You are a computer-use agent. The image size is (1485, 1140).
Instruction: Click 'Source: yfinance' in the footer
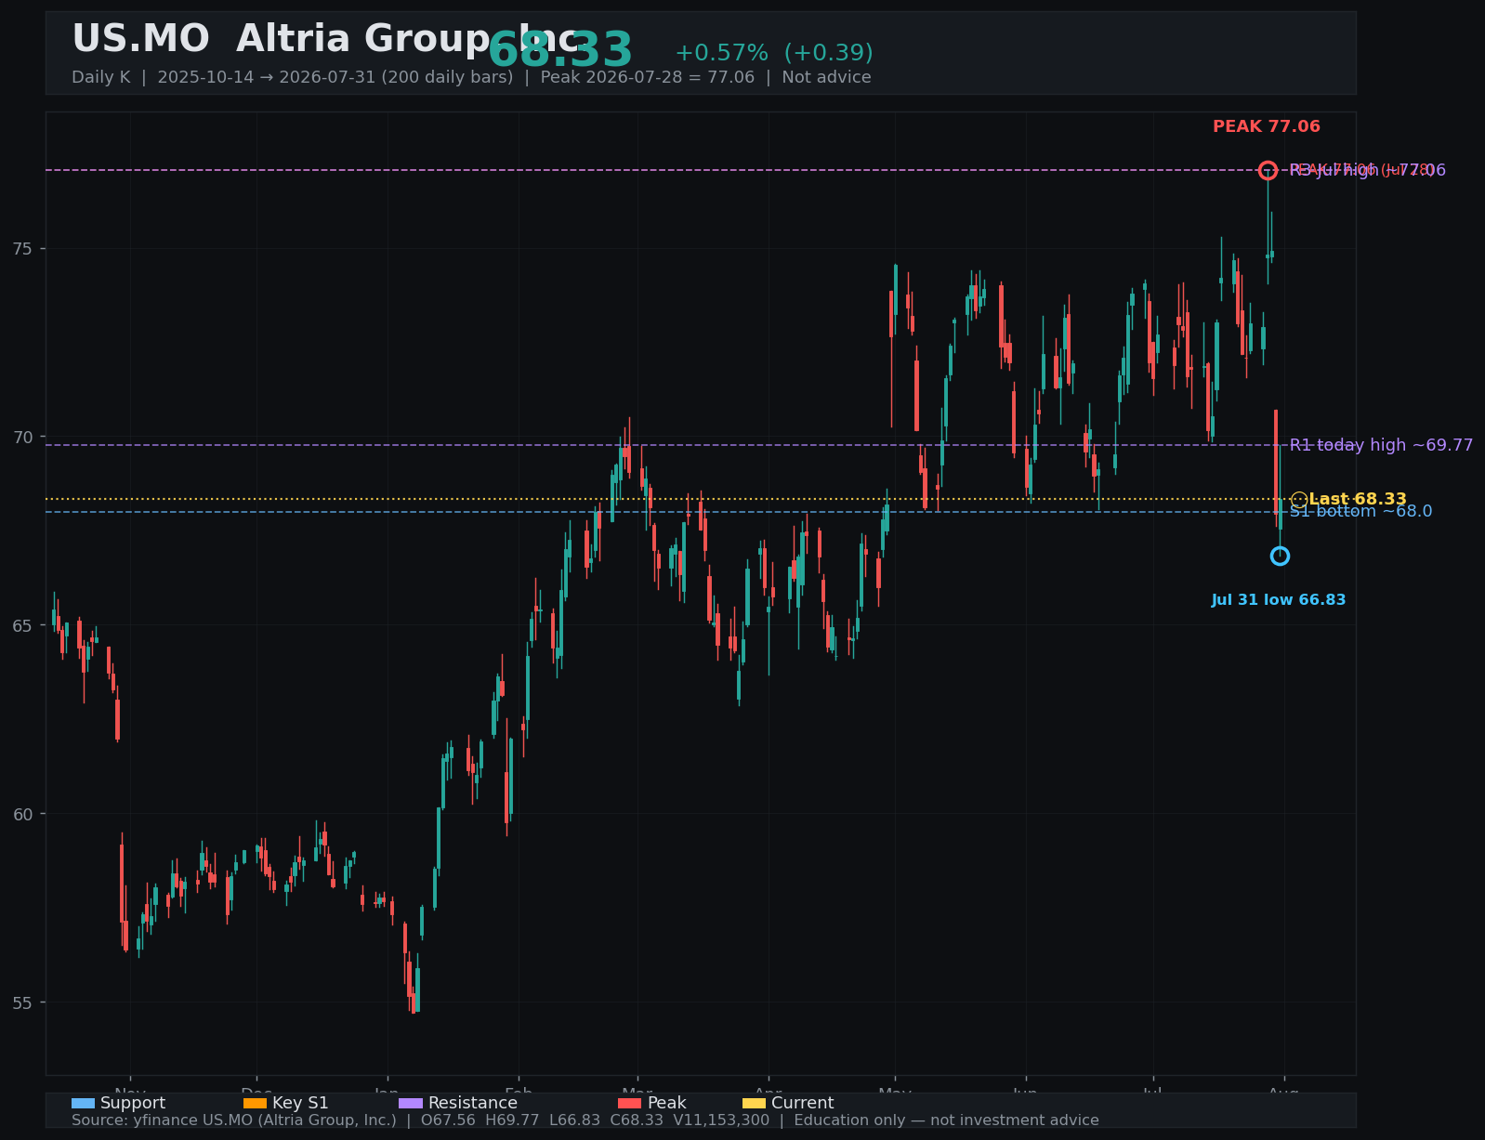[x=126, y=1120]
